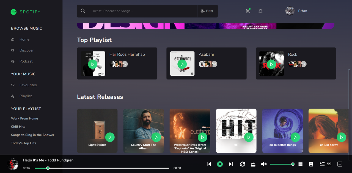
Task: Click Erfan's profile avatar
Action: [290, 11]
